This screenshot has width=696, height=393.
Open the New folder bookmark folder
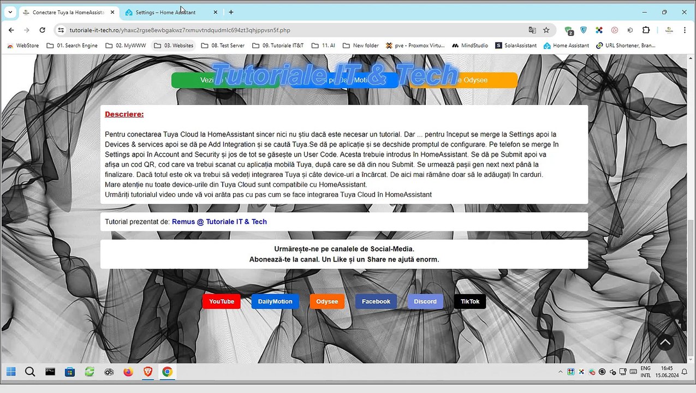(x=360, y=45)
